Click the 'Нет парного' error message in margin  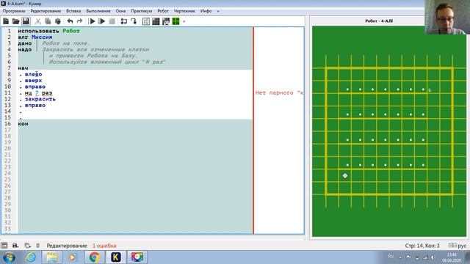(x=279, y=93)
